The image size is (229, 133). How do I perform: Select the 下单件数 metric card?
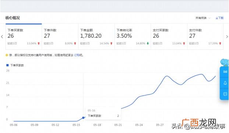coord(60,37)
